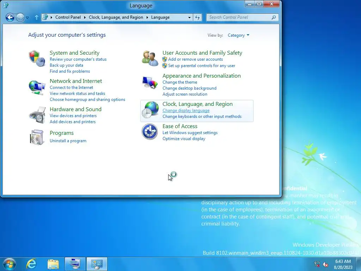
Task: Open the Programs category heading
Action: (62, 133)
